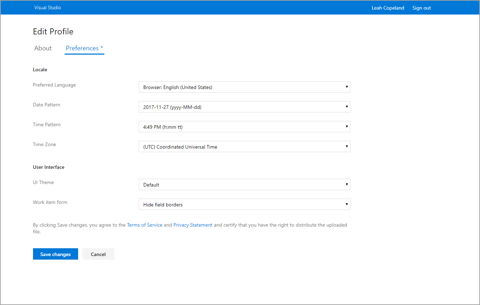Click the Locale section heading

[x=40, y=70]
